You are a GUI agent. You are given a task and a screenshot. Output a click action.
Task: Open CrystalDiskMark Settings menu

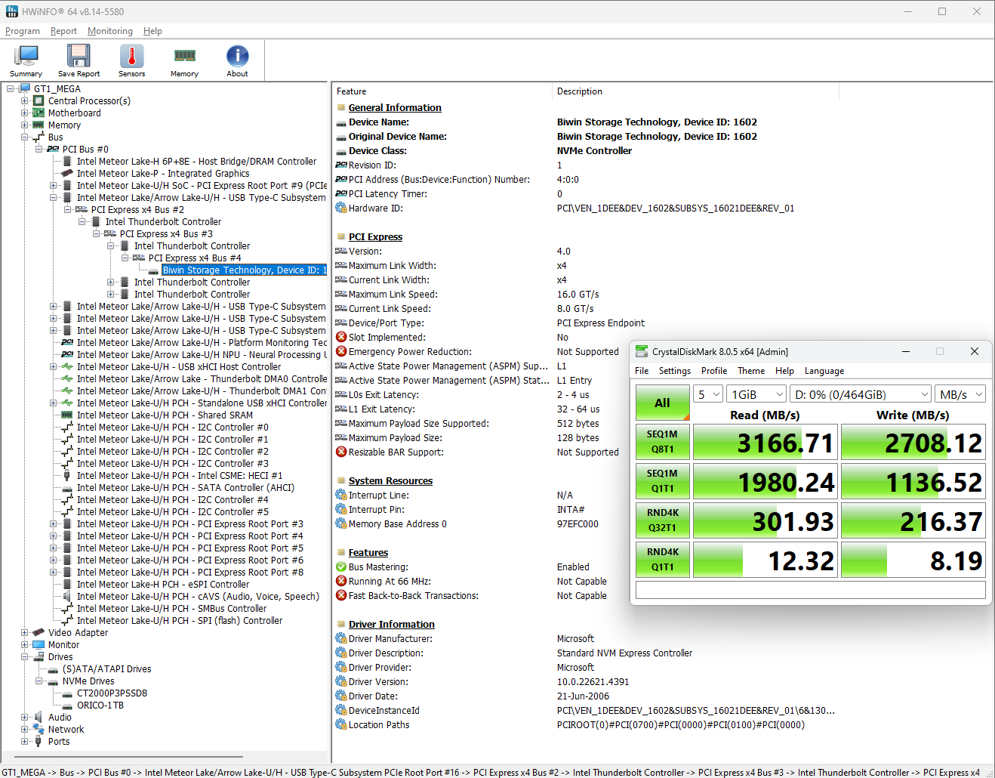[x=674, y=371]
